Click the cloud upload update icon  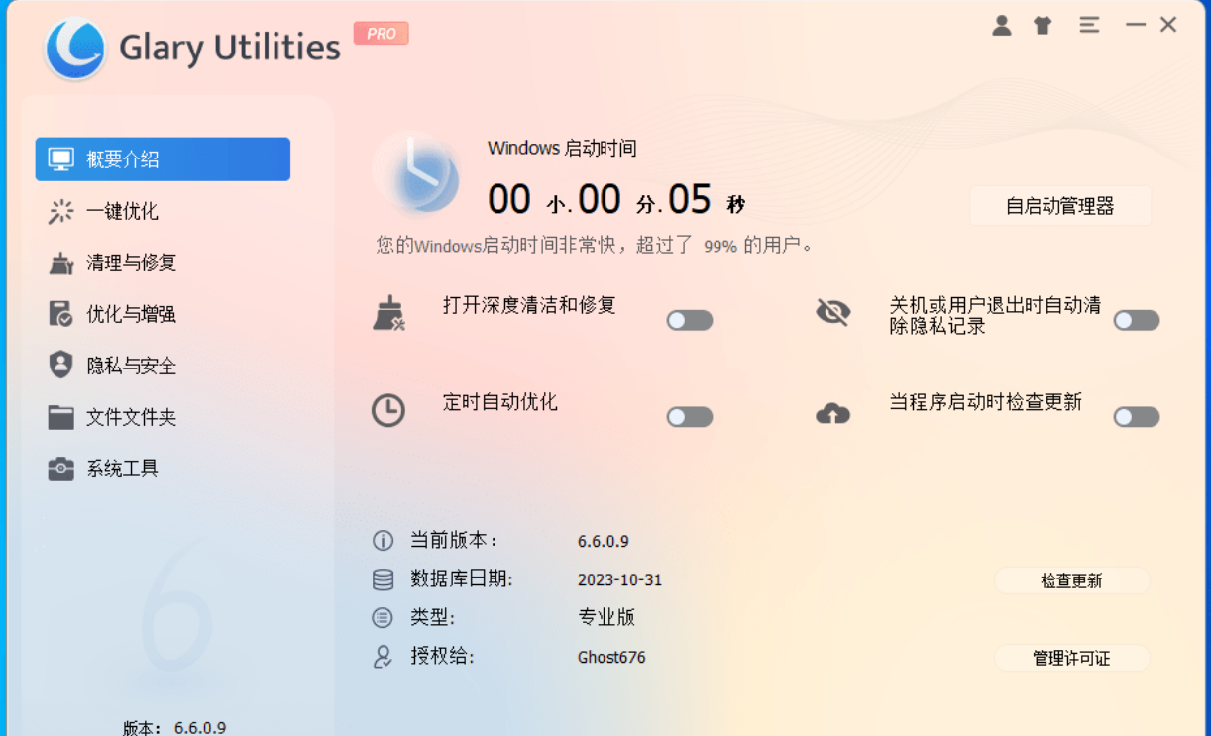pyautogui.click(x=832, y=413)
